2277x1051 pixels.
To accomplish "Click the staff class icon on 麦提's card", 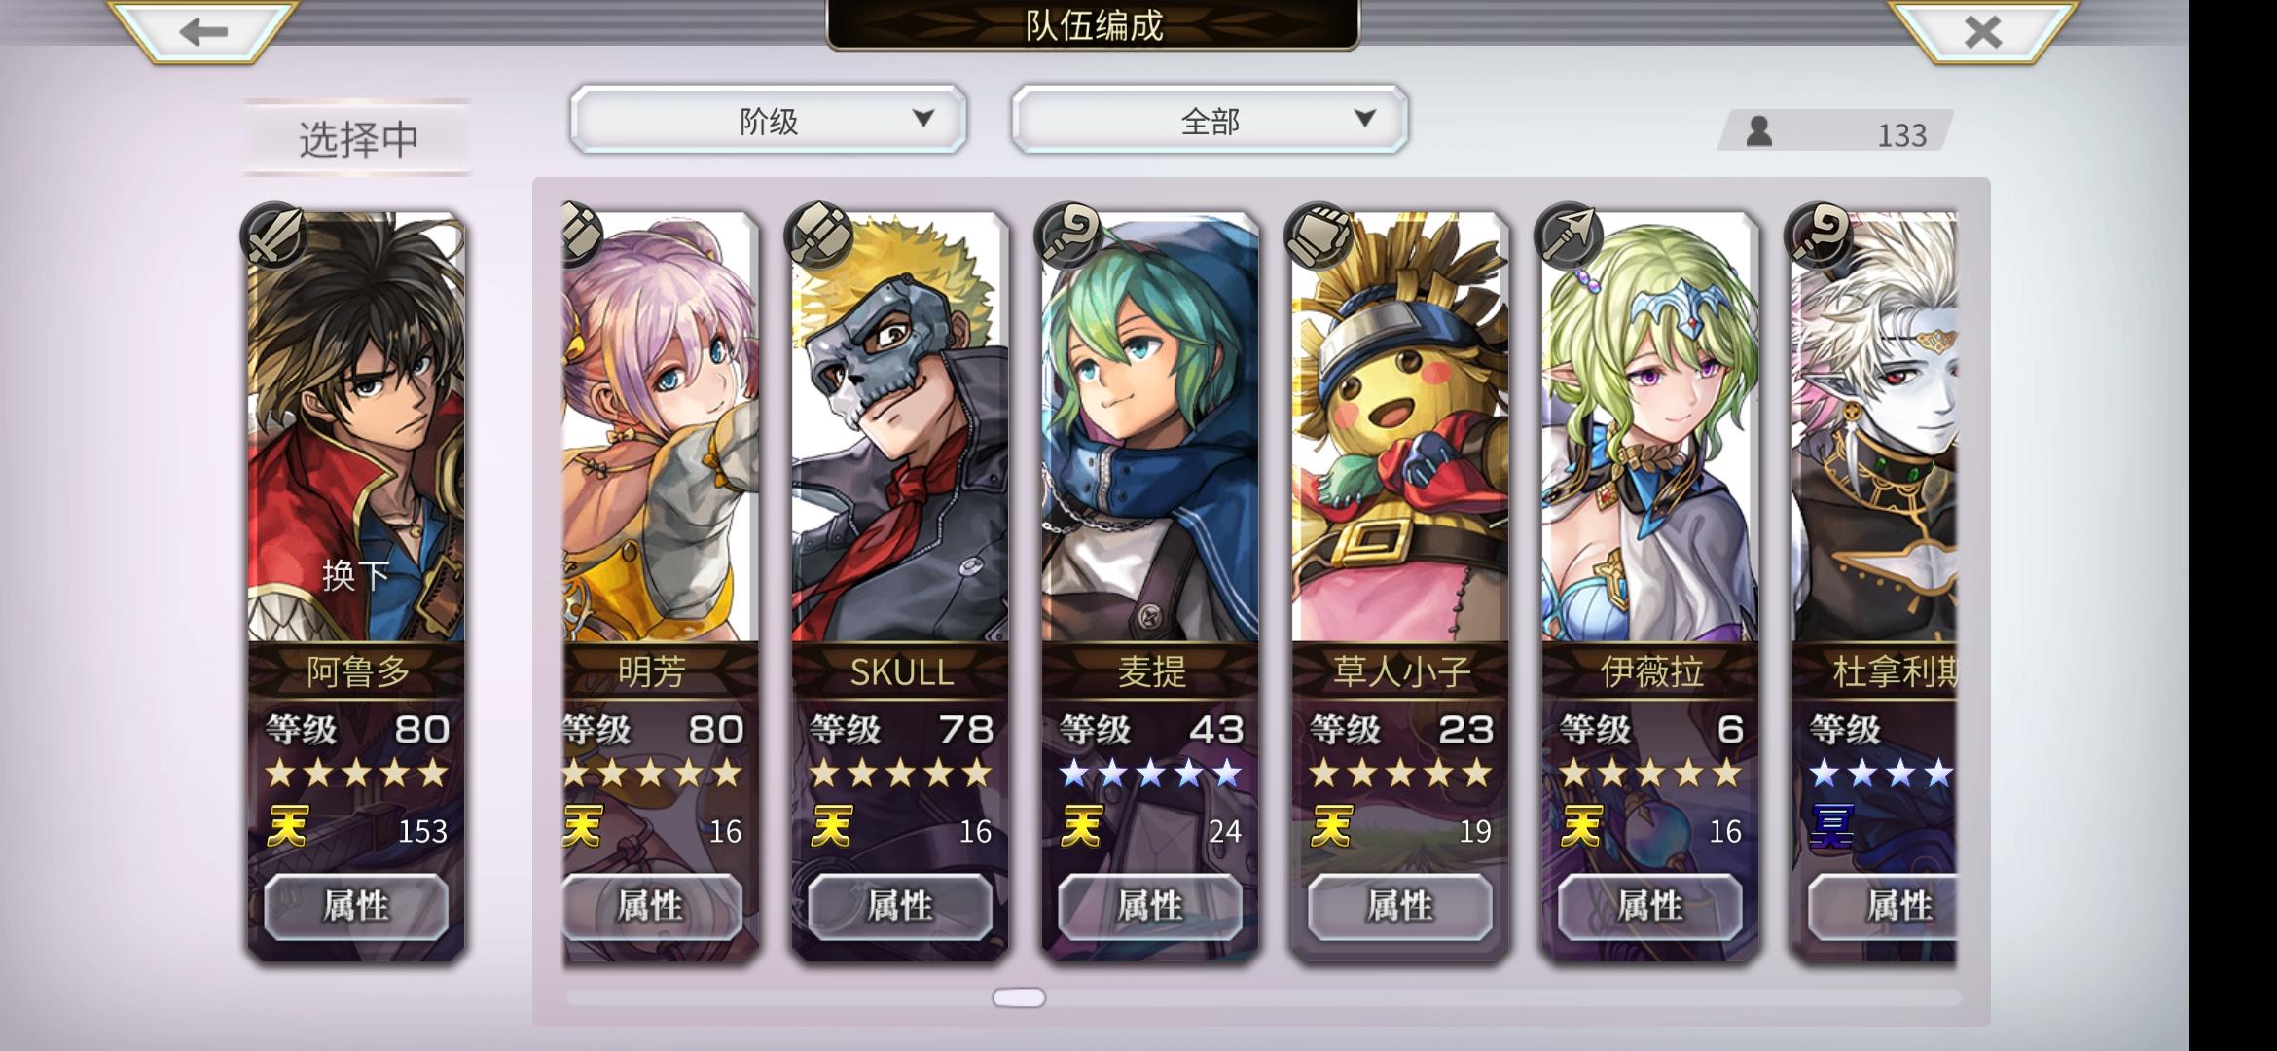I will 1069,236.
